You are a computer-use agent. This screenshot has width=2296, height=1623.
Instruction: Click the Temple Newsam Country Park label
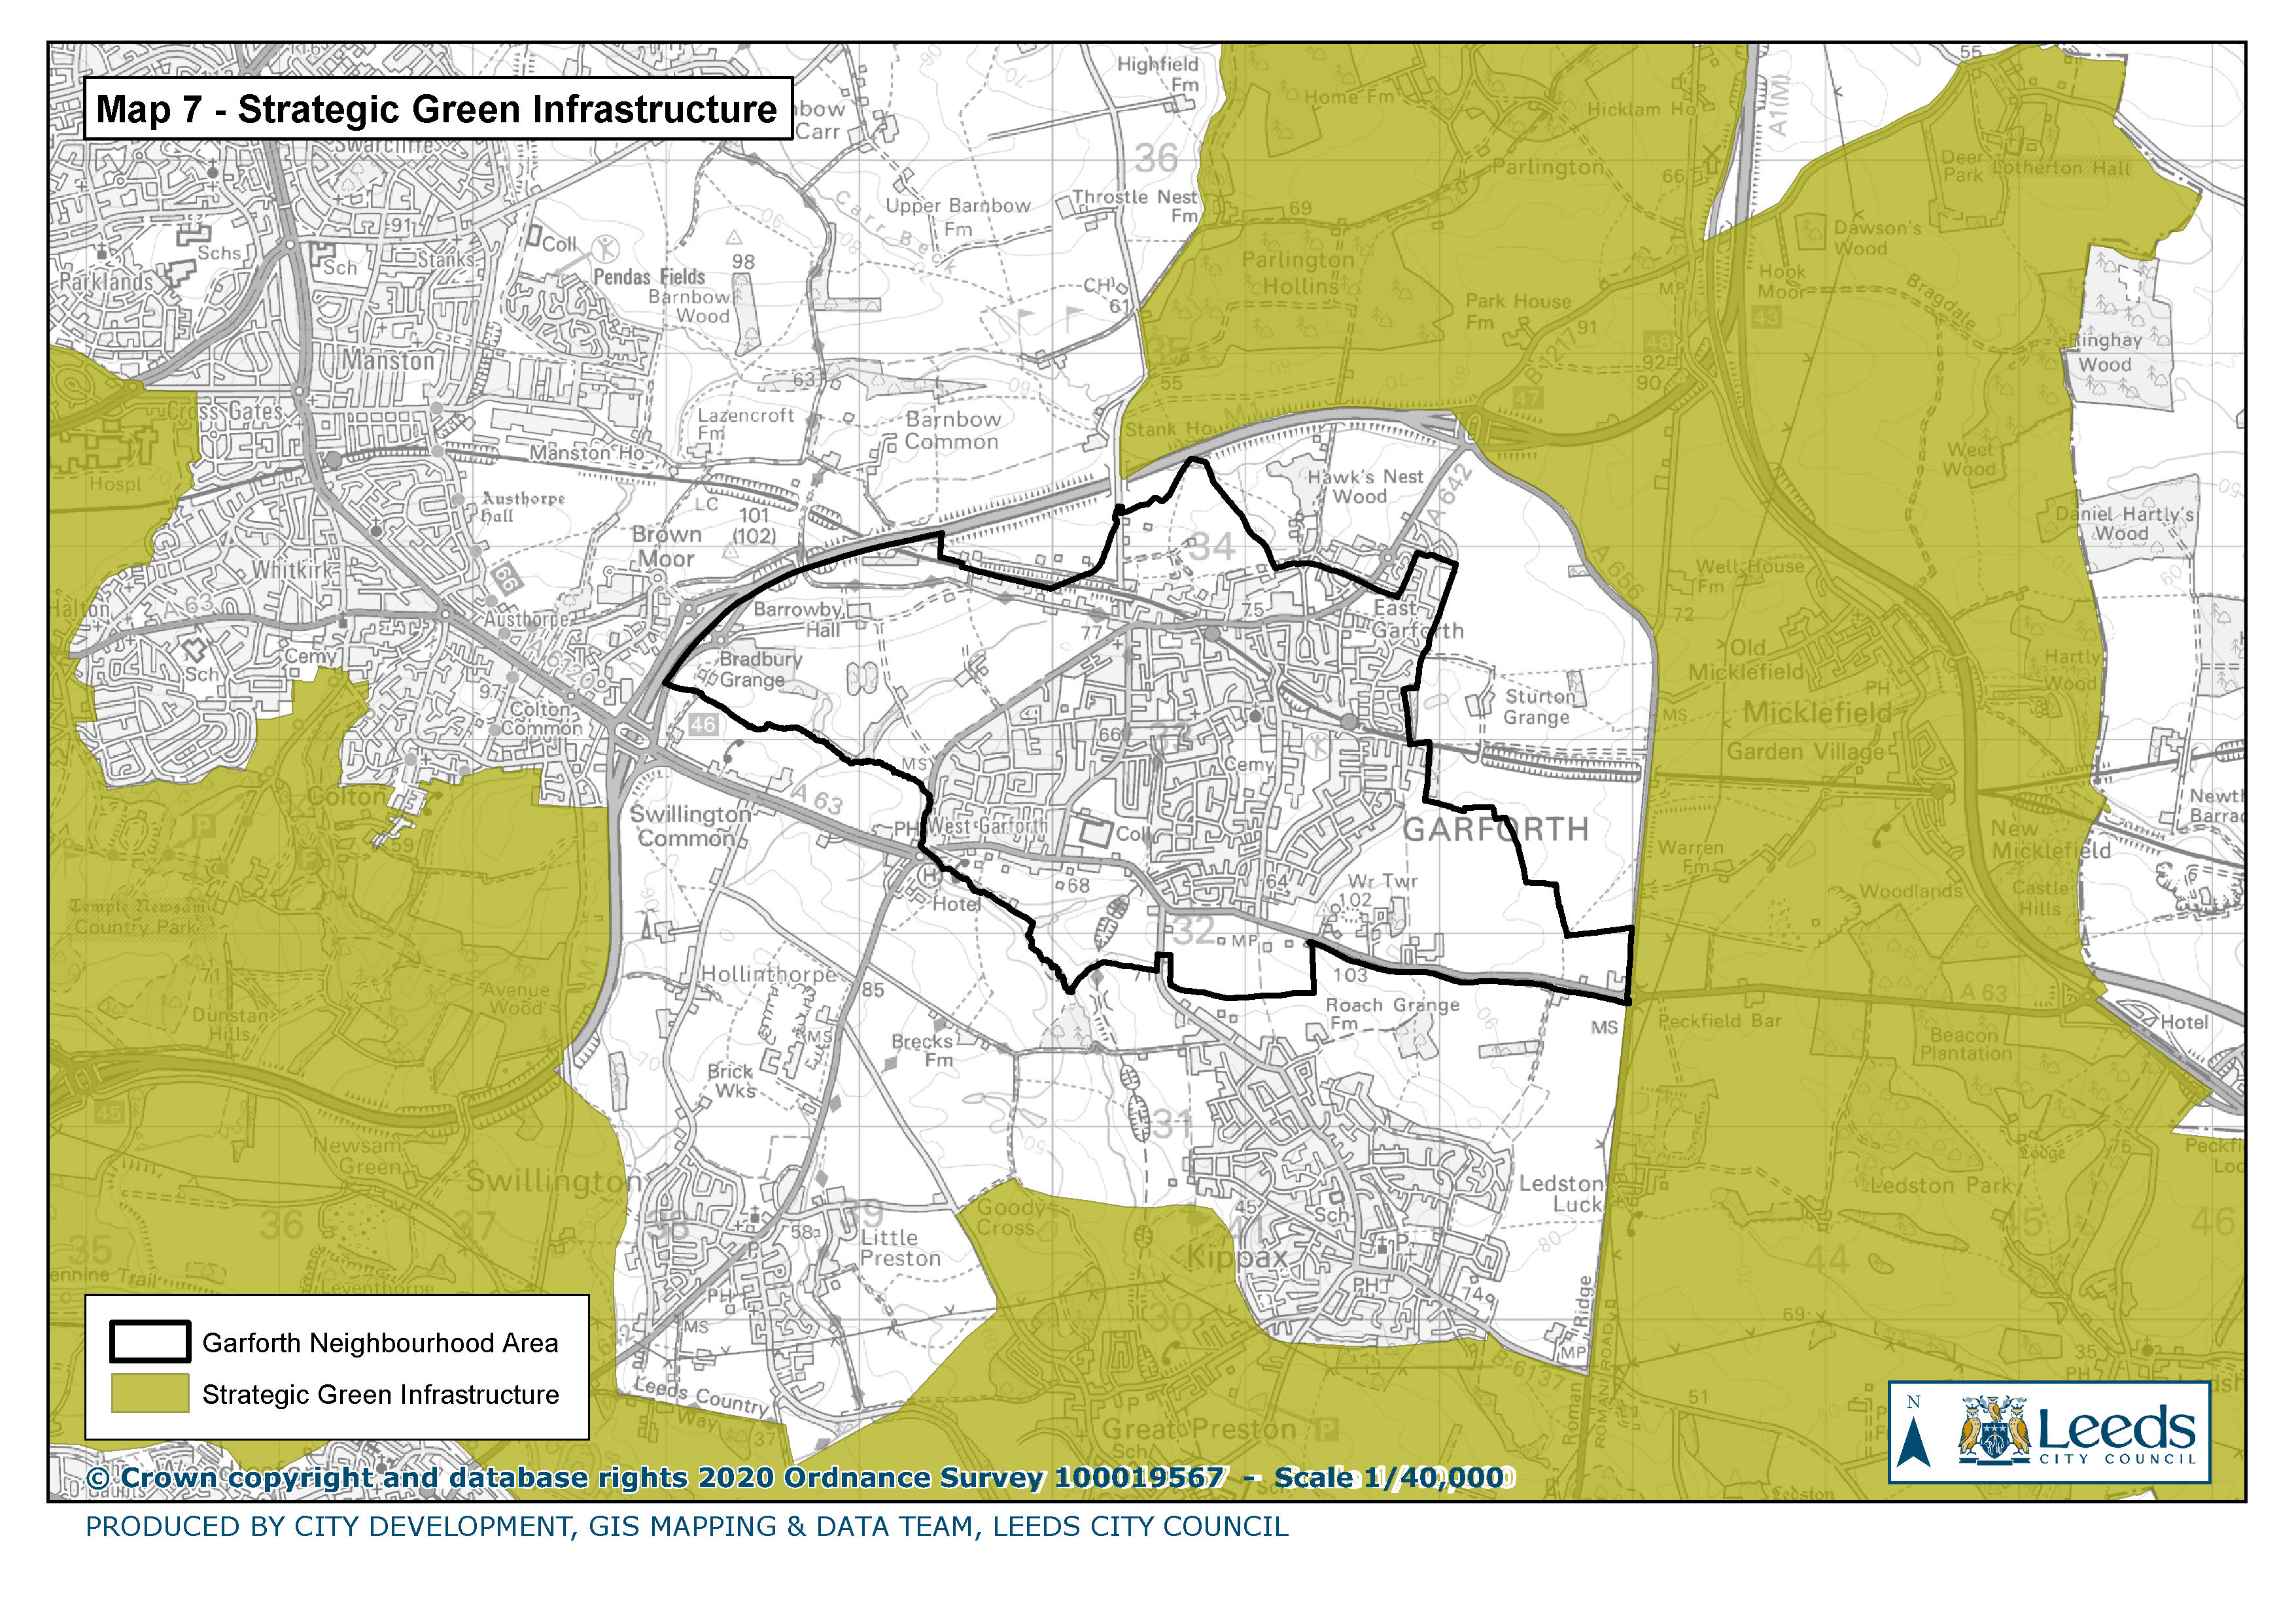138,916
